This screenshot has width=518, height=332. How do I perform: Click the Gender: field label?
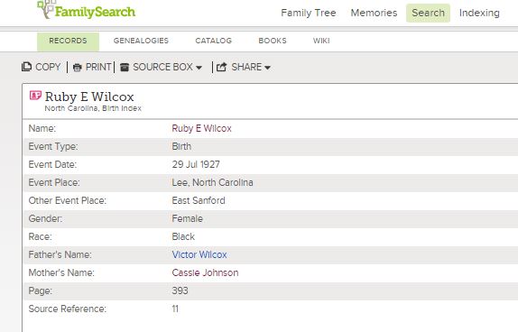click(45, 218)
